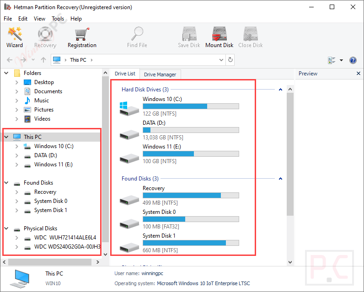Screen dimensions: 364x292
Task: Go forward with right arrow
Action: click(23, 60)
